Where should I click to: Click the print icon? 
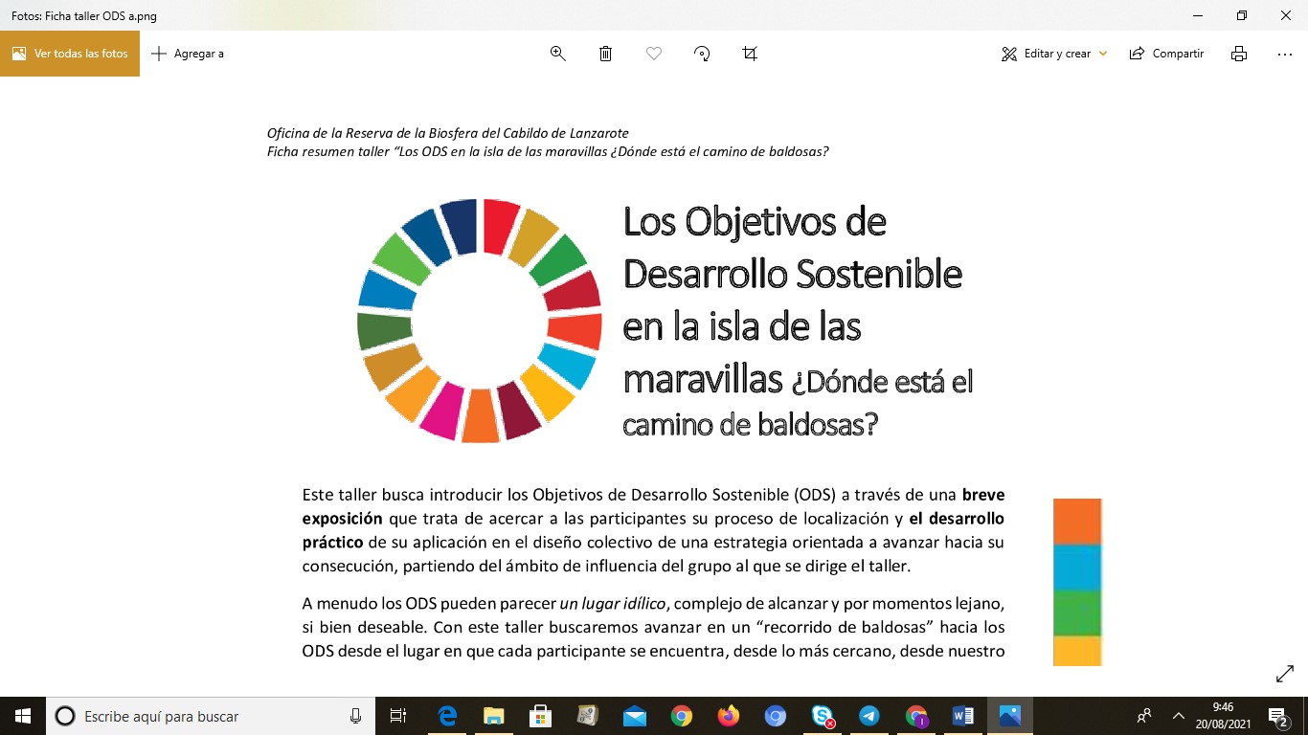(x=1239, y=54)
